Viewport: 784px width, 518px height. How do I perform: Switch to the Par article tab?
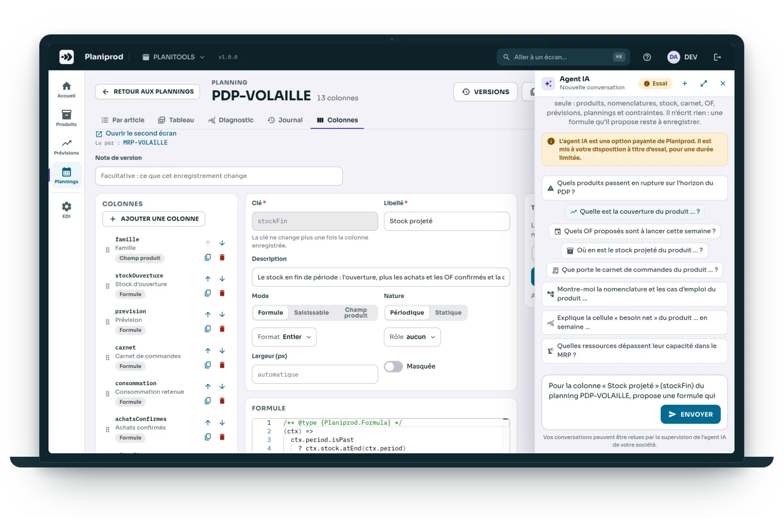tap(123, 120)
